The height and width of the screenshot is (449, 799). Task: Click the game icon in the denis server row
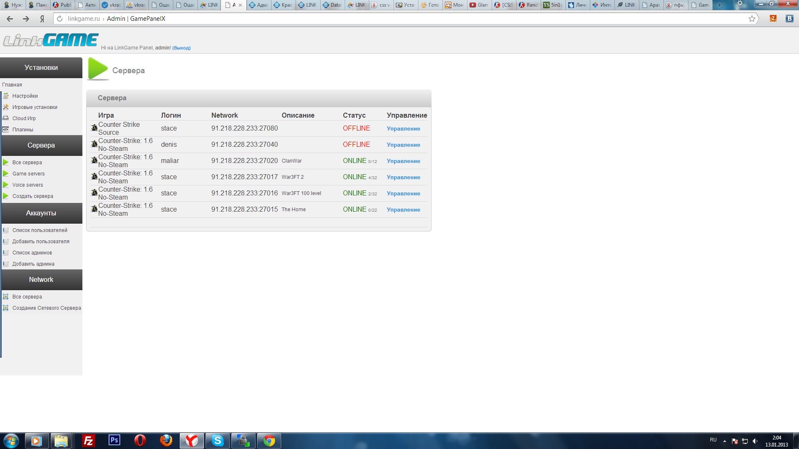94,144
